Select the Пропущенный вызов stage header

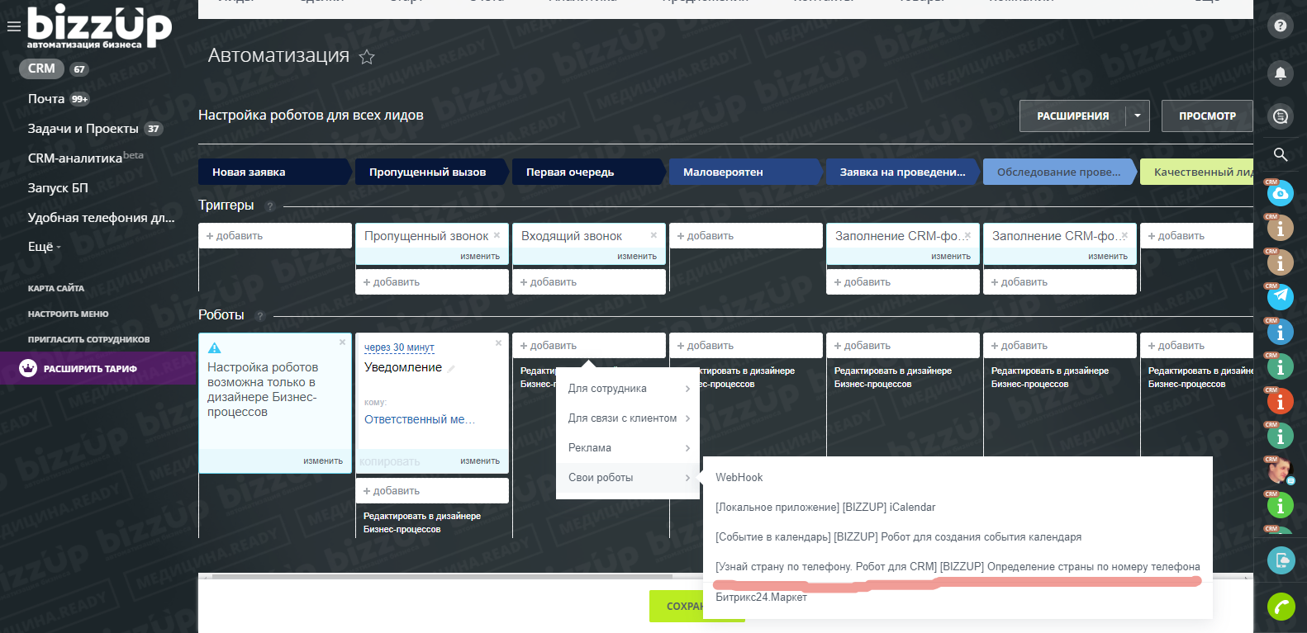(x=431, y=172)
